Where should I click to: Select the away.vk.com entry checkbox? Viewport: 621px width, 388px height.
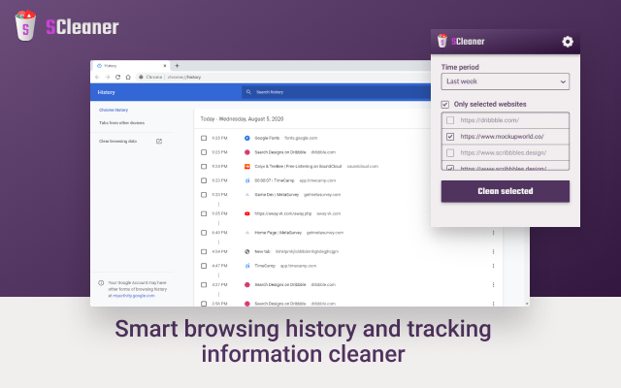click(x=204, y=213)
